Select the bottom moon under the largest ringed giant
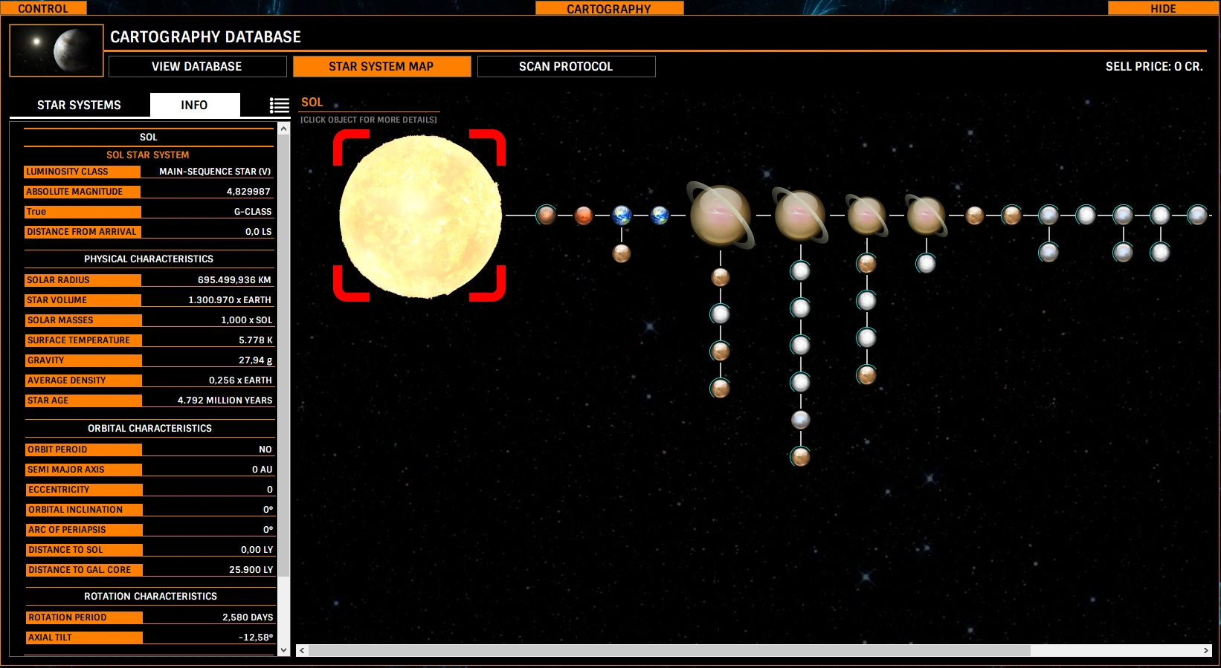This screenshot has height=668, width=1221. click(720, 388)
